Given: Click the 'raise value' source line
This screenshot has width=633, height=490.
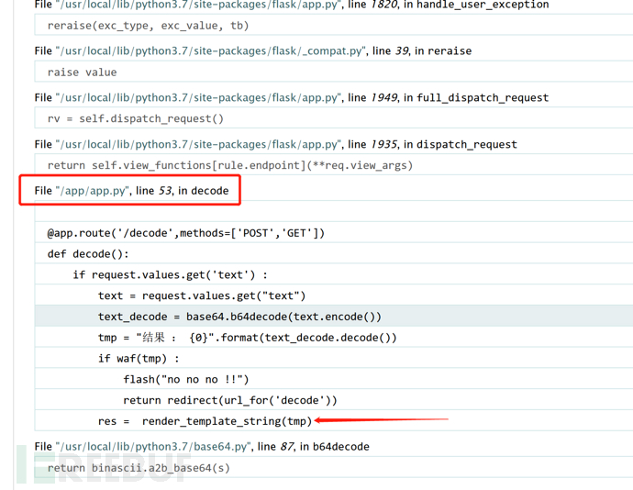Looking at the screenshot, I should point(82,72).
